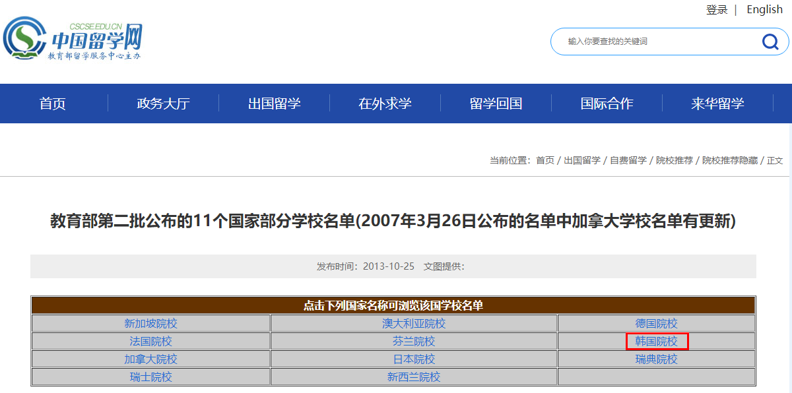Open the 澳大利亚院校 school list
Screen dimensions: 792x393
(414, 323)
